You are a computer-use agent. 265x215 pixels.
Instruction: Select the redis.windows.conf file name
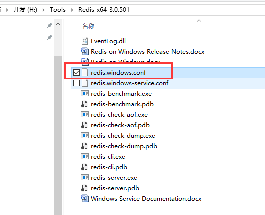(118, 73)
